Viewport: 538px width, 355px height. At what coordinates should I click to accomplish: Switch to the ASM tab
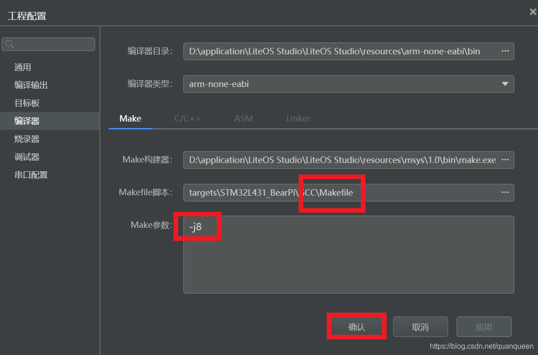243,118
